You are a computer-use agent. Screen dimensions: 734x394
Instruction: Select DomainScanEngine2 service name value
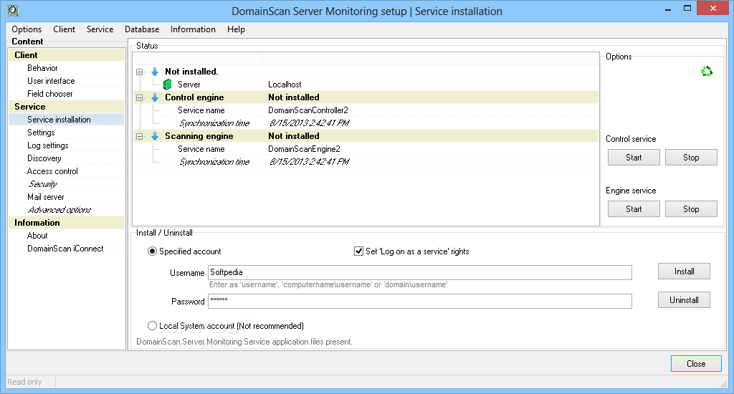tap(304, 149)
